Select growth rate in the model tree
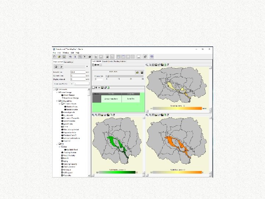Viewport: 265px width, 199px height. pos(68,124)
